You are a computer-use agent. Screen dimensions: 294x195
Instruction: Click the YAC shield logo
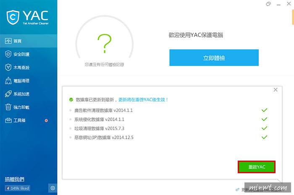coord(13,18)
